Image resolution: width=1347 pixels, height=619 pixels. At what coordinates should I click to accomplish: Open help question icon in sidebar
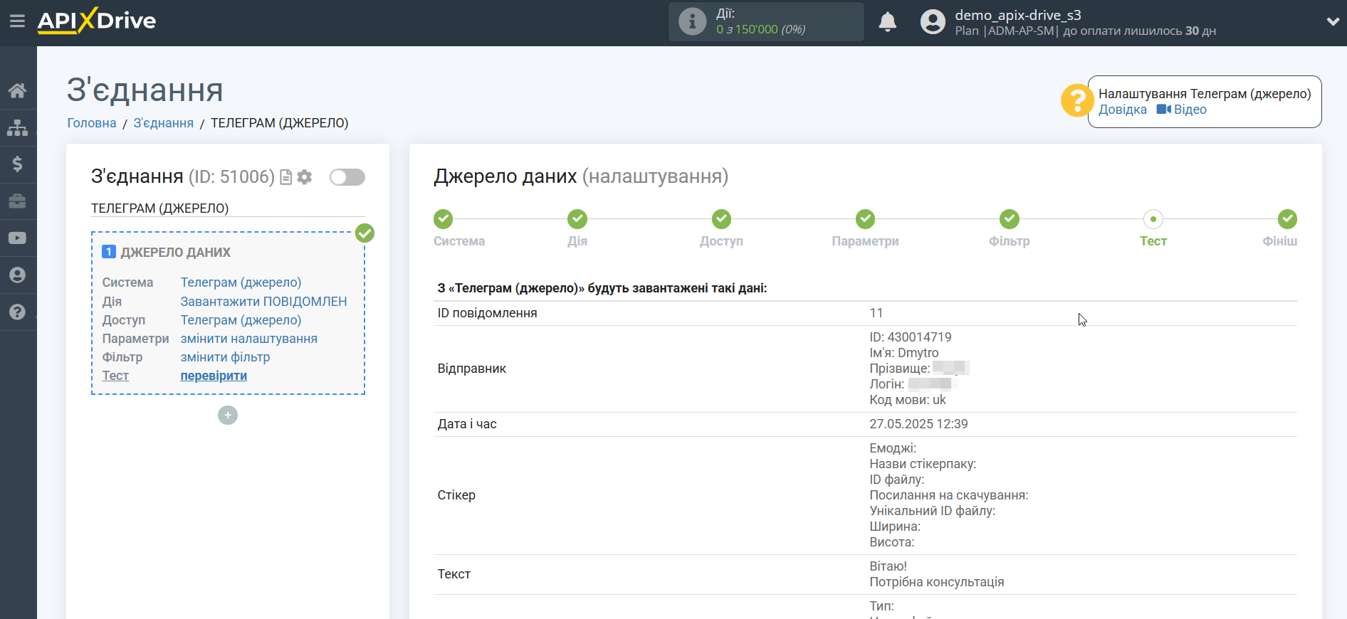pyautogui.click(x=18, y=312)
